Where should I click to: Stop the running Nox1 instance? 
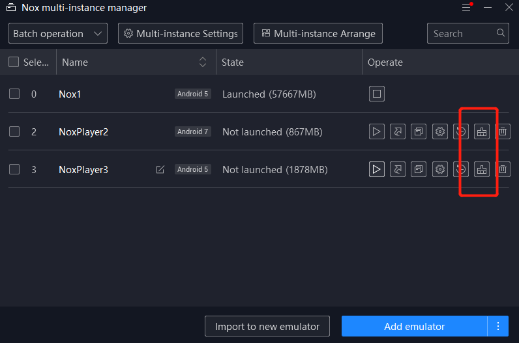[377, 94]
